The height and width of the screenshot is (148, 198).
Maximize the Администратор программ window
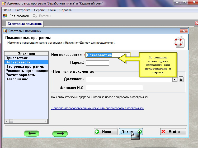point(184,2)
